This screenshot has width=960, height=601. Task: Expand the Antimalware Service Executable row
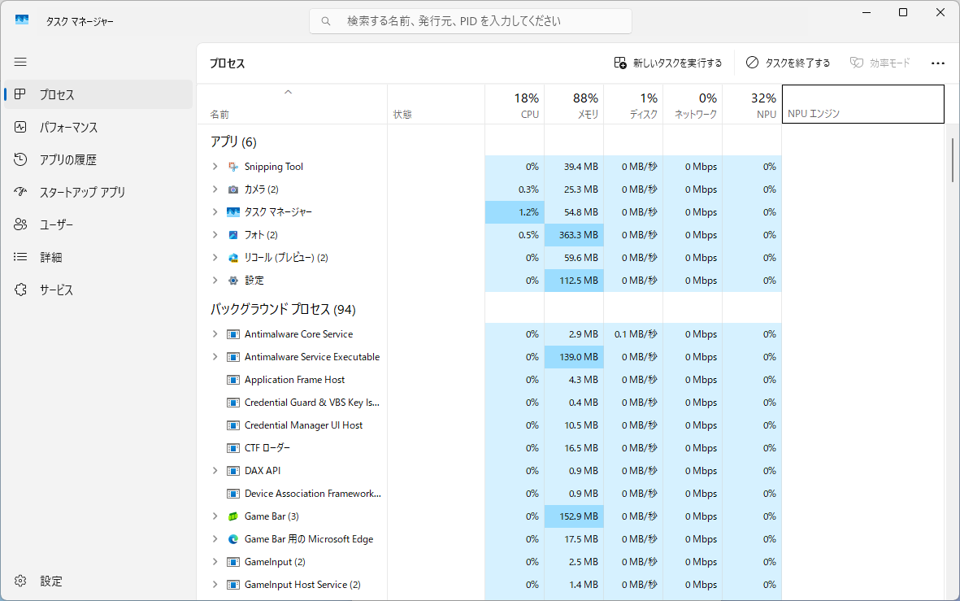[x=215, y=356]
